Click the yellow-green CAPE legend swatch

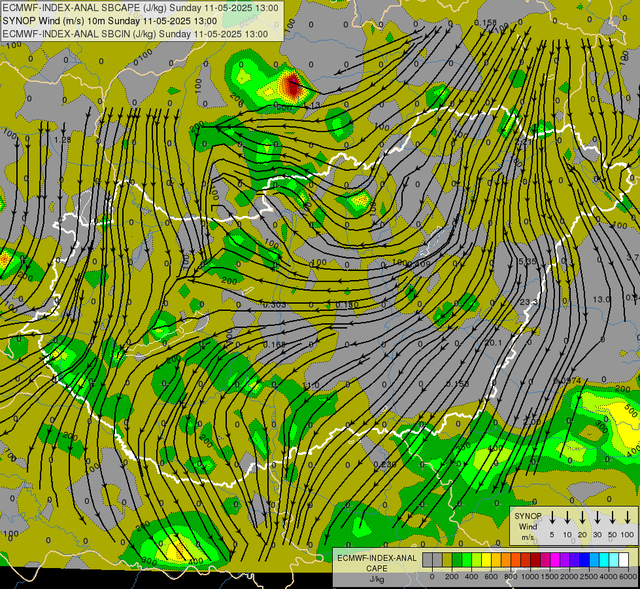click(477, 560)
